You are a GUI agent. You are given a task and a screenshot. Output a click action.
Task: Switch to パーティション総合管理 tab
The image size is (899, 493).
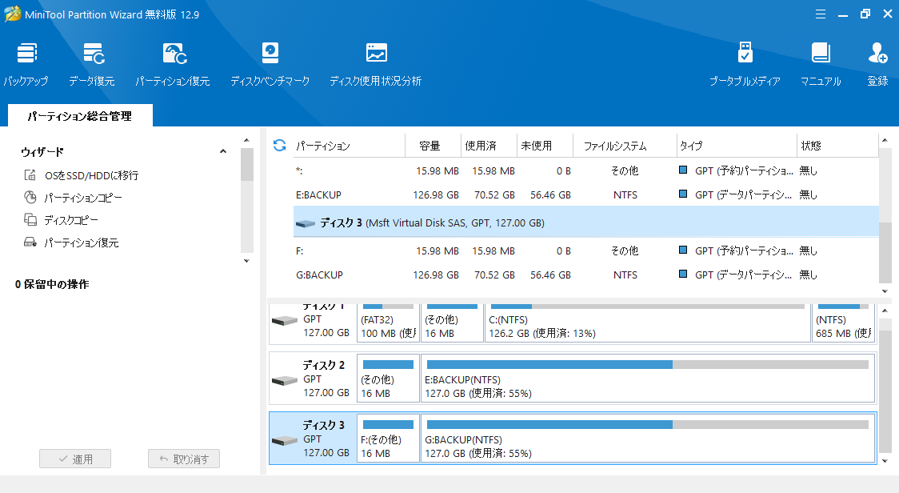coord(80,116)
